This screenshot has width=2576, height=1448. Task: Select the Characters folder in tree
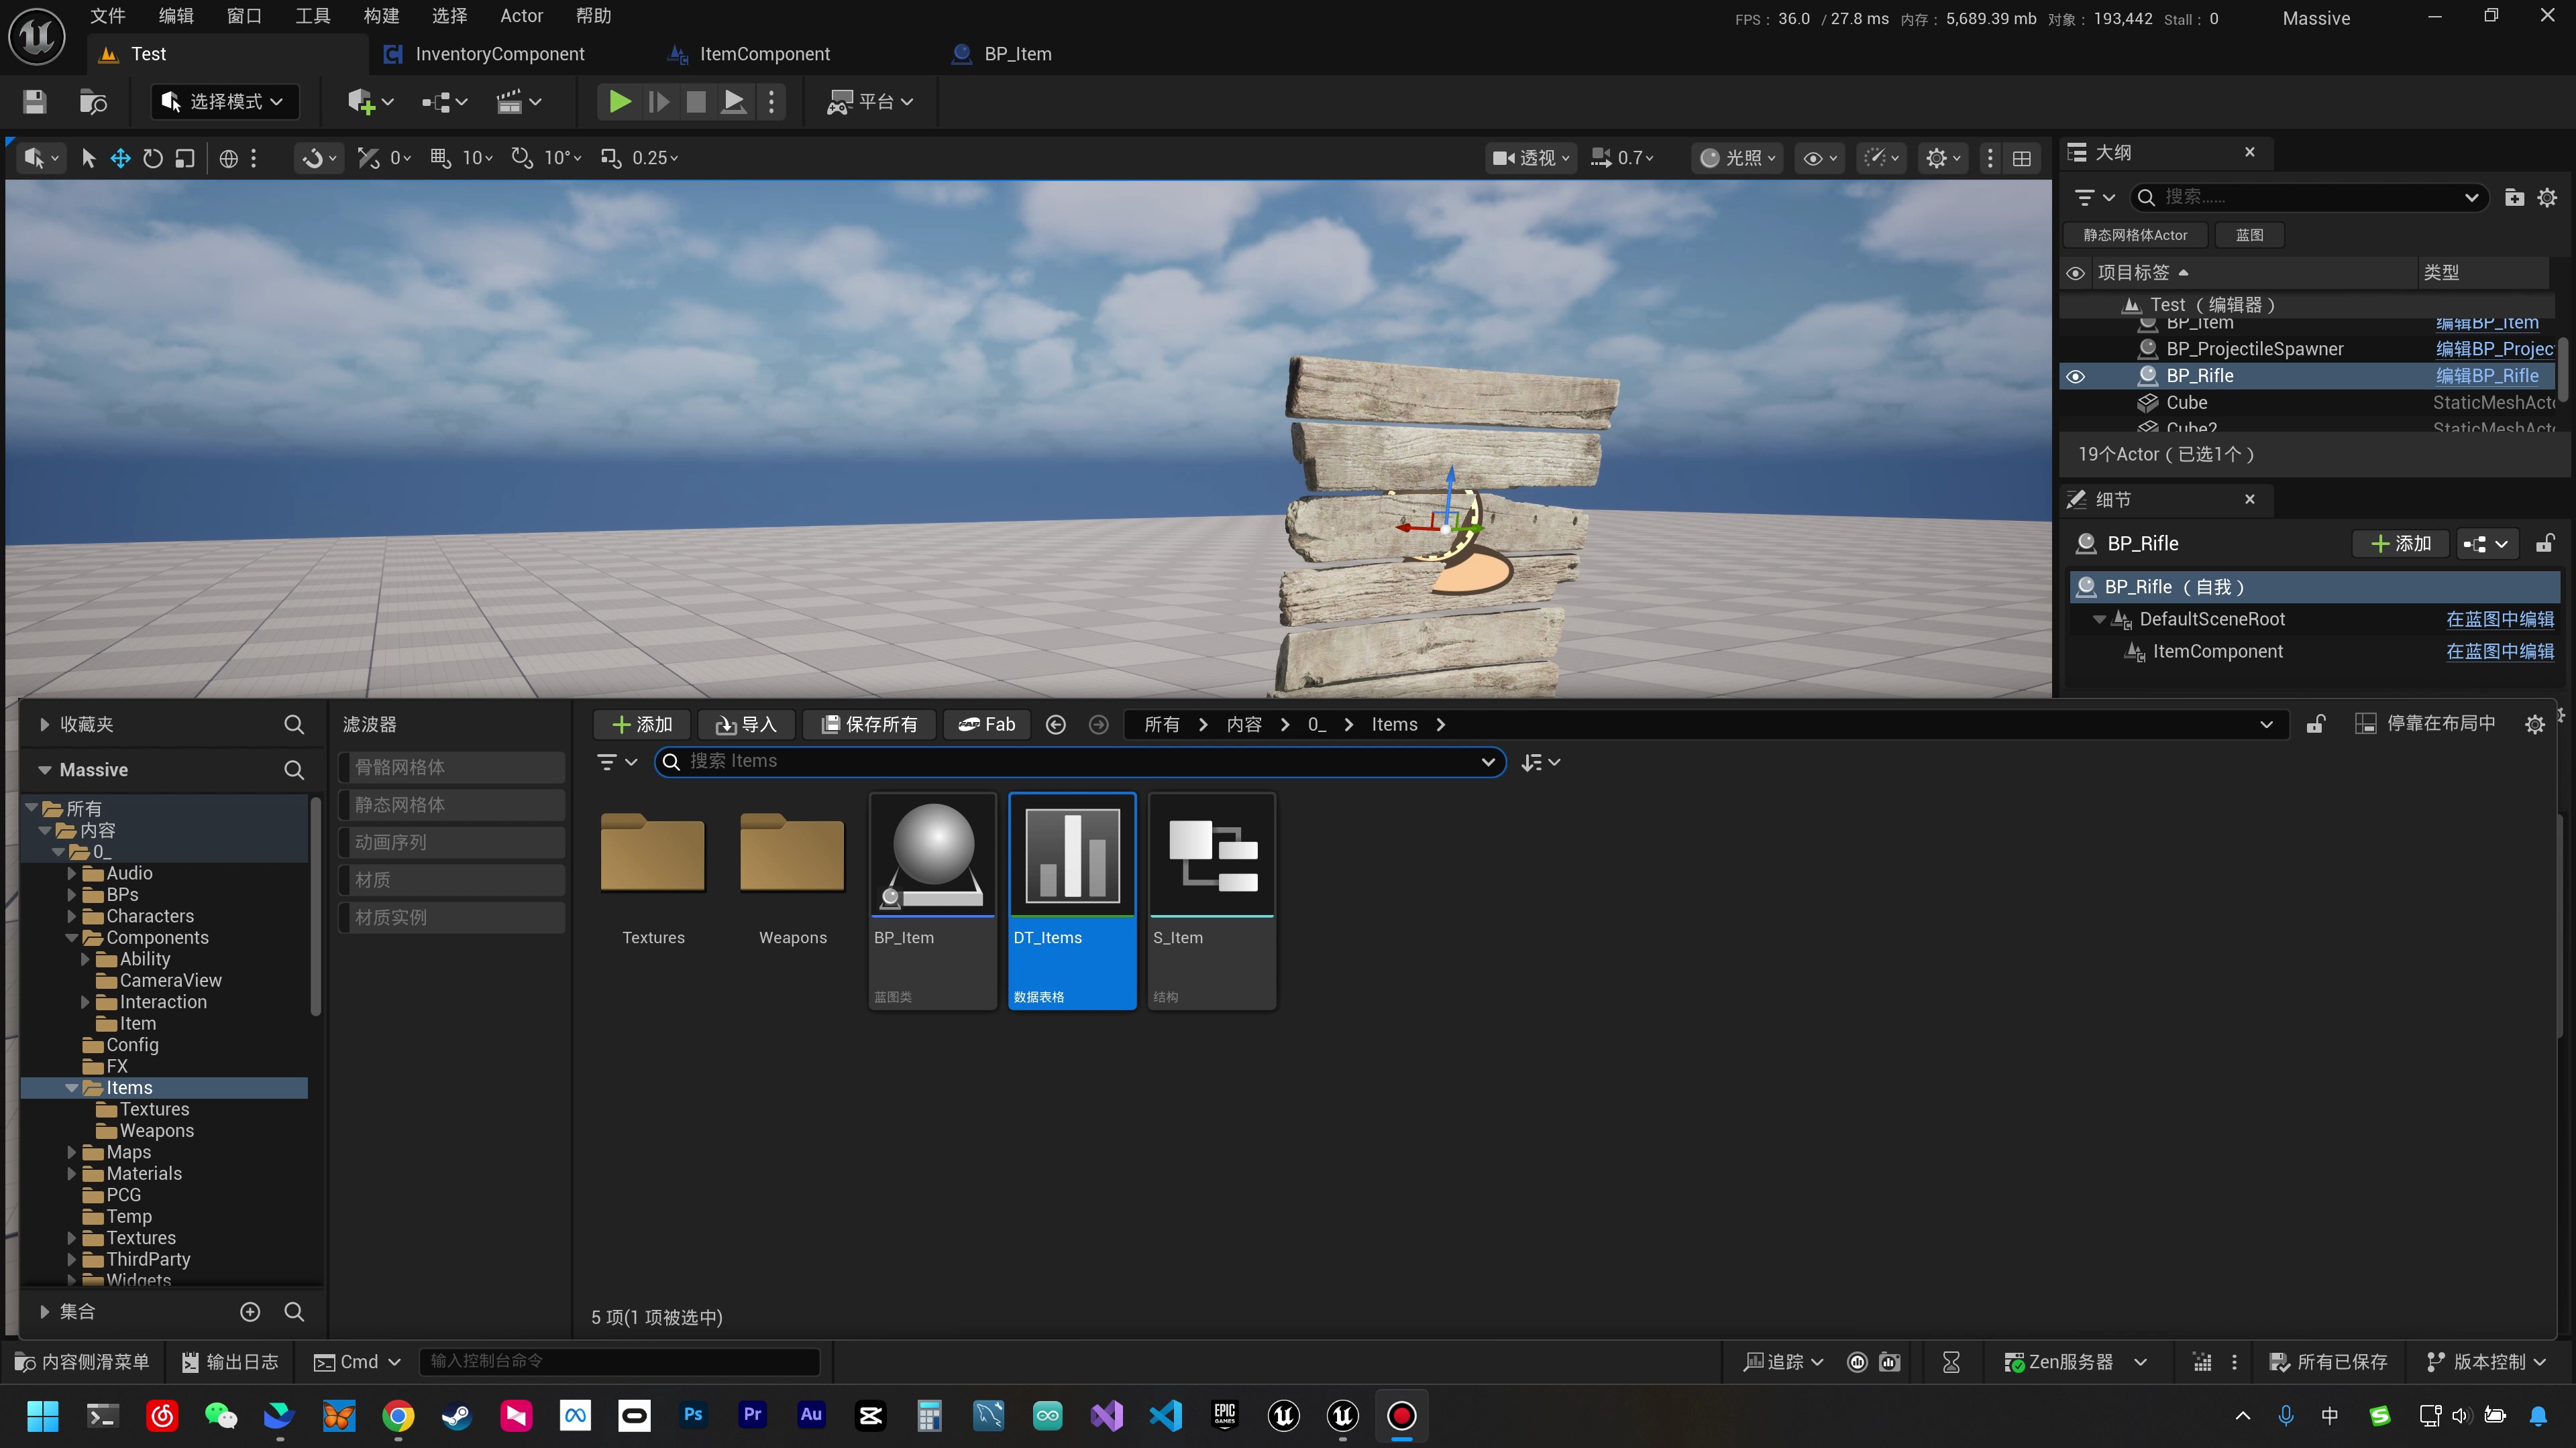click(150, 916)
